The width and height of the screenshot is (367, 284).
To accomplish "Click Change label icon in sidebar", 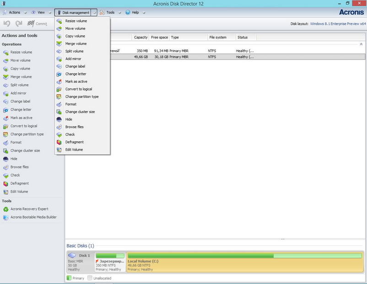I will point(5,102).
